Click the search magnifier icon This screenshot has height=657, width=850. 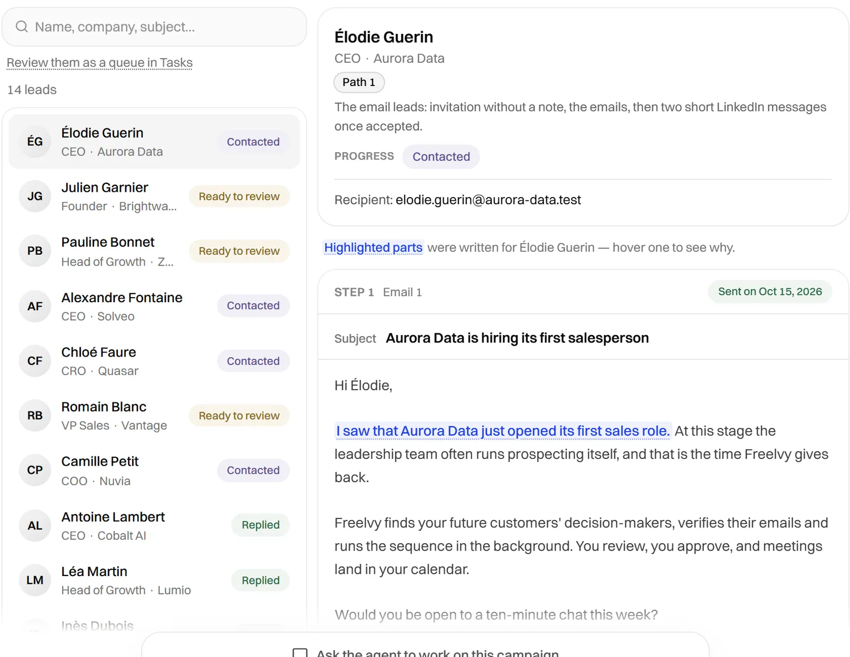(x=22, y=27)
